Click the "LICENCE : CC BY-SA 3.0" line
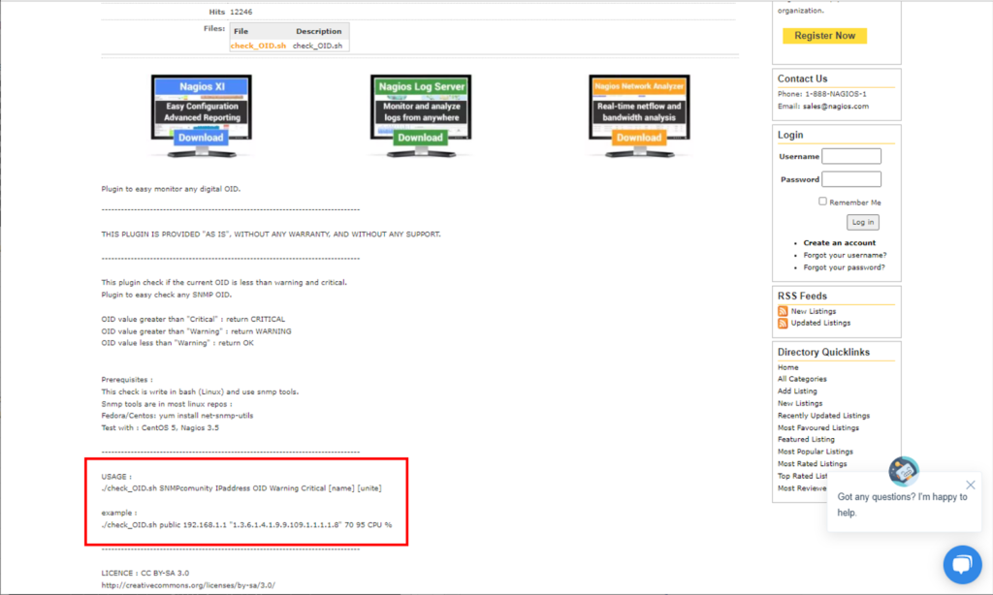Screen dimensions: 993x595 click(x=145, y=573)
